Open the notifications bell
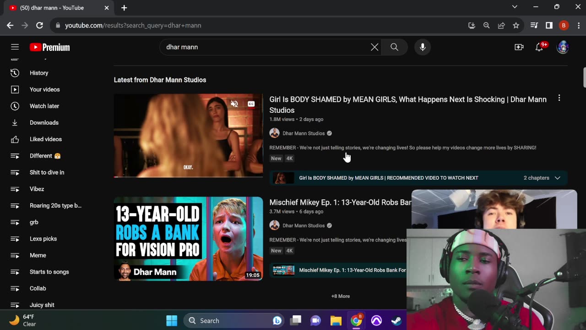The image size is (586, 330). (x=539, y=47)
